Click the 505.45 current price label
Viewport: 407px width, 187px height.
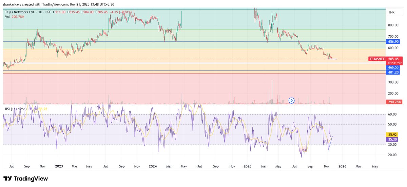pyautogui.click(x=394, y=59)
